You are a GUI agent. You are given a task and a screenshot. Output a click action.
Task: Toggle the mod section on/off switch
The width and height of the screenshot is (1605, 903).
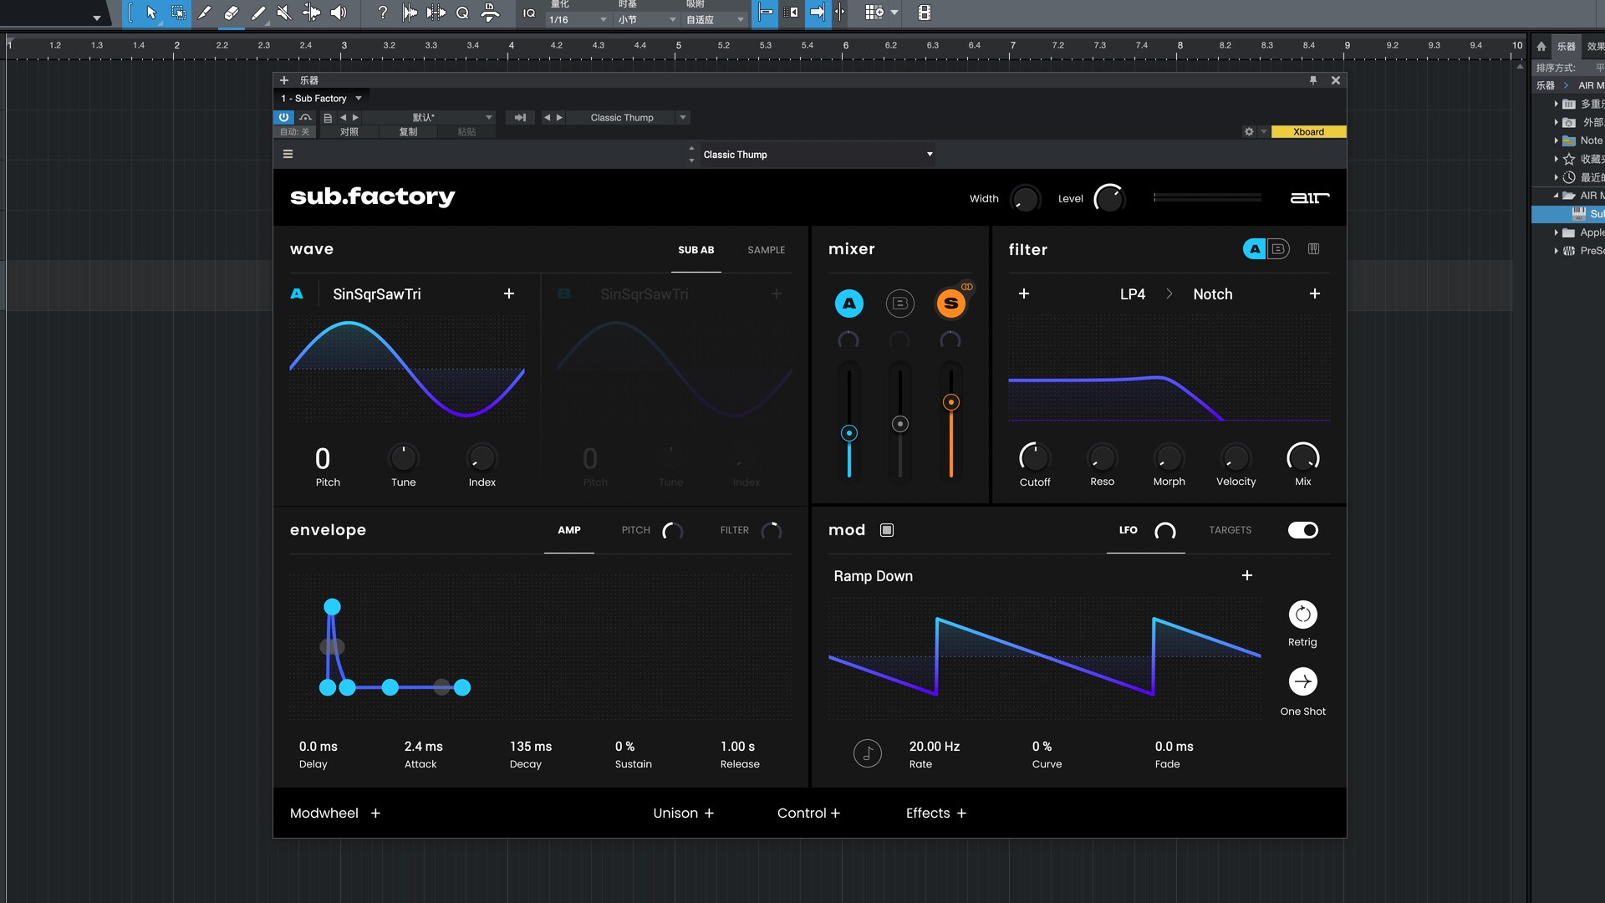pos(1302,530)
